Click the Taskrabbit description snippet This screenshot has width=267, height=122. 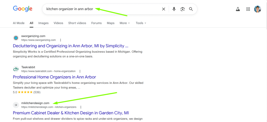coord(78,86)
